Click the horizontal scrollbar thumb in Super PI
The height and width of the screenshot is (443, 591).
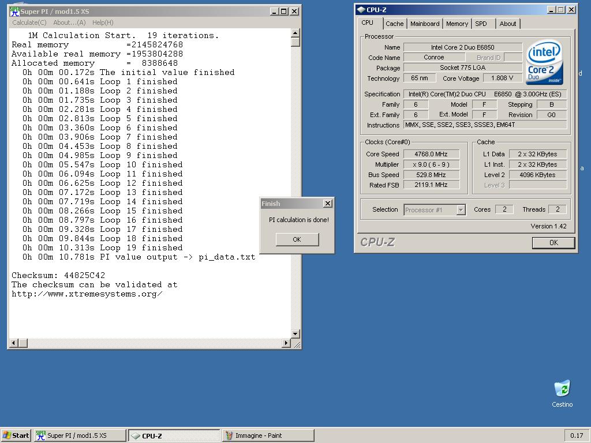[x=23, y=343]
